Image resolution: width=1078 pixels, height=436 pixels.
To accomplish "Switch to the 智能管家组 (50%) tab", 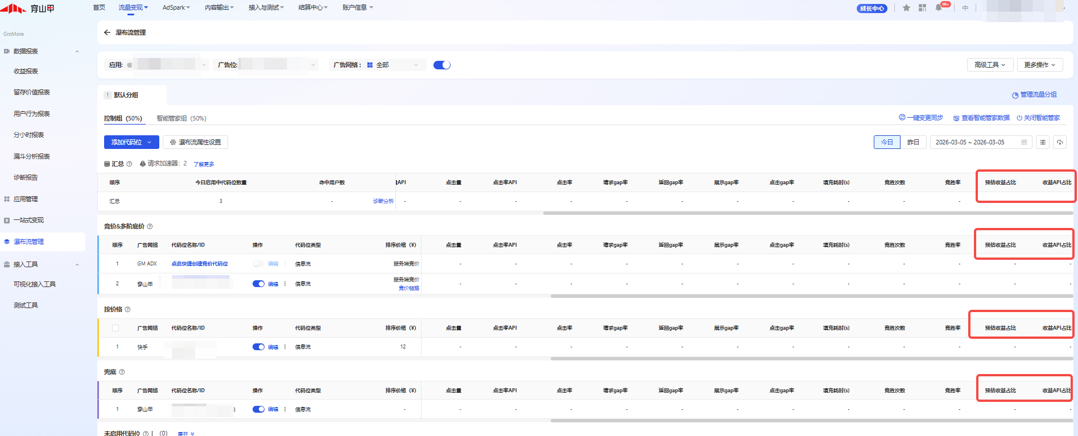I will (x=181, y=118).
